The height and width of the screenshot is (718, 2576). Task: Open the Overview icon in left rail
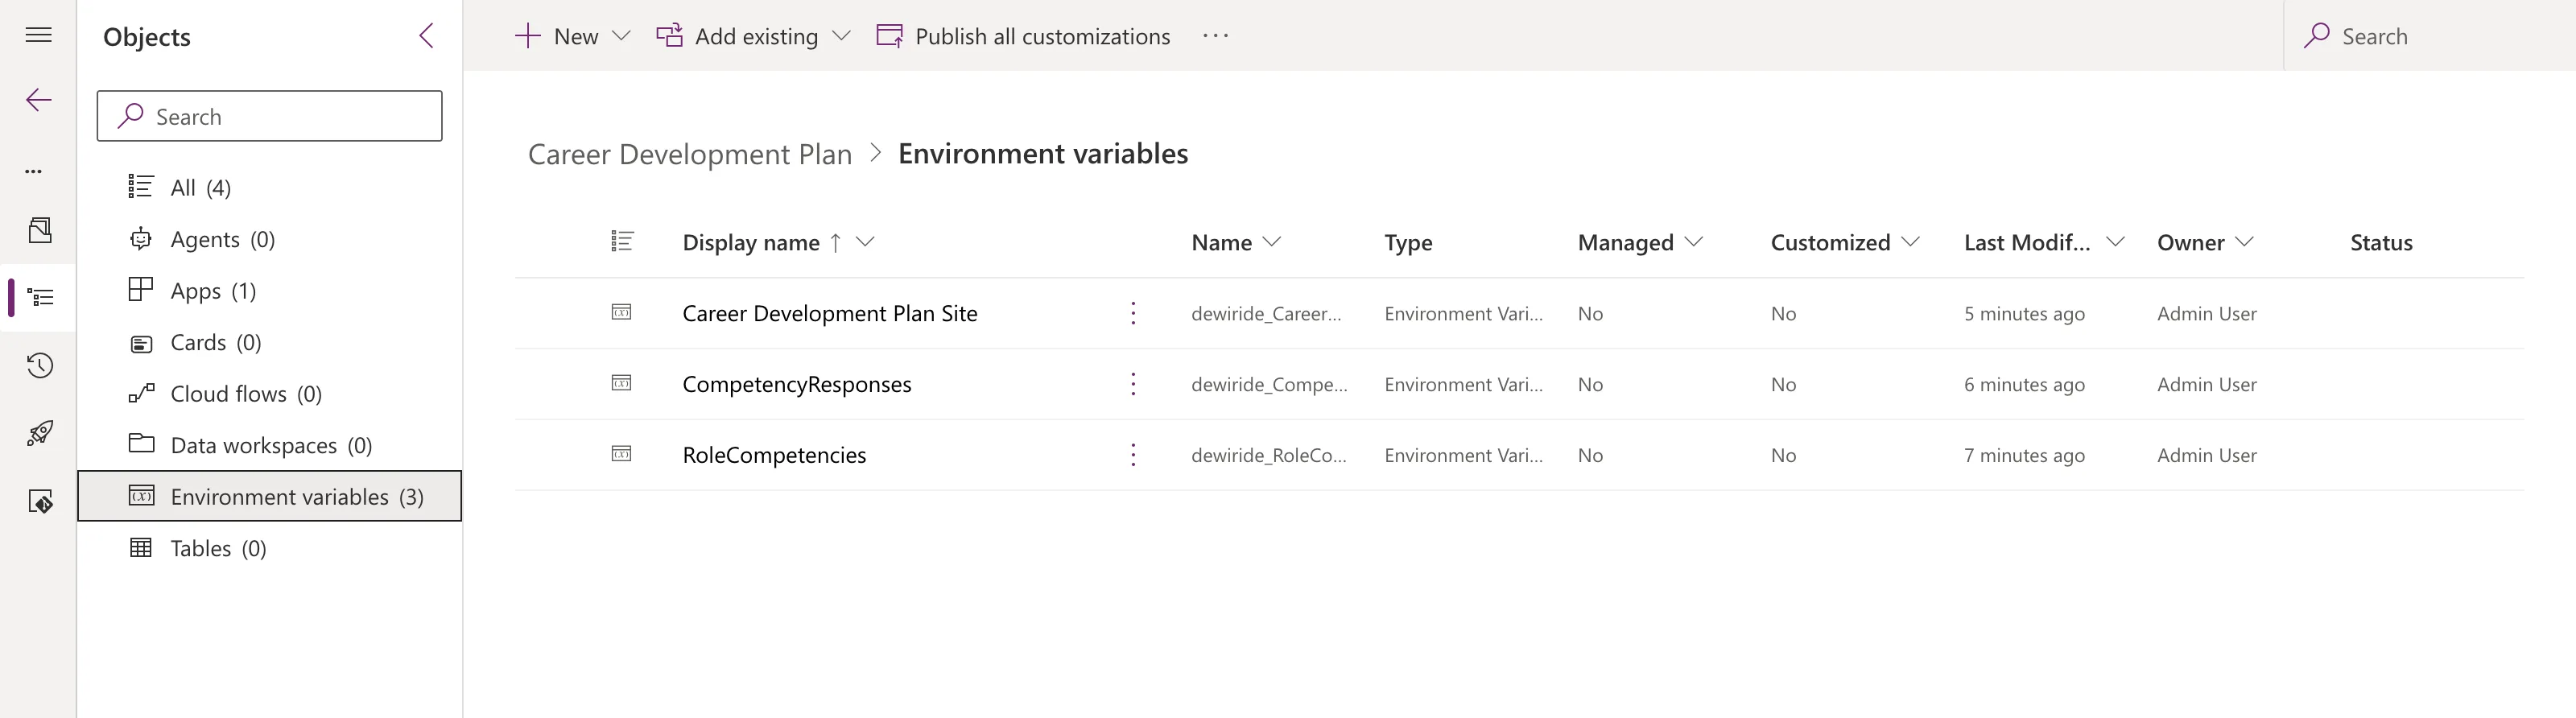39,230
